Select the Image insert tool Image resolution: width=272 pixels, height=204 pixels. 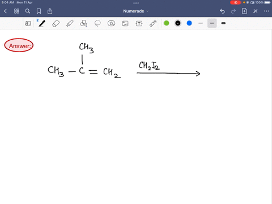125,23
